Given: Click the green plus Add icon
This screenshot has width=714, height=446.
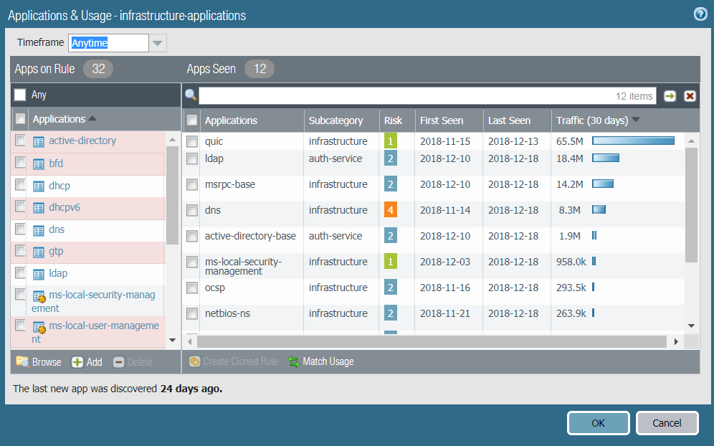Looking at the screenshot, I should point(77,361).
